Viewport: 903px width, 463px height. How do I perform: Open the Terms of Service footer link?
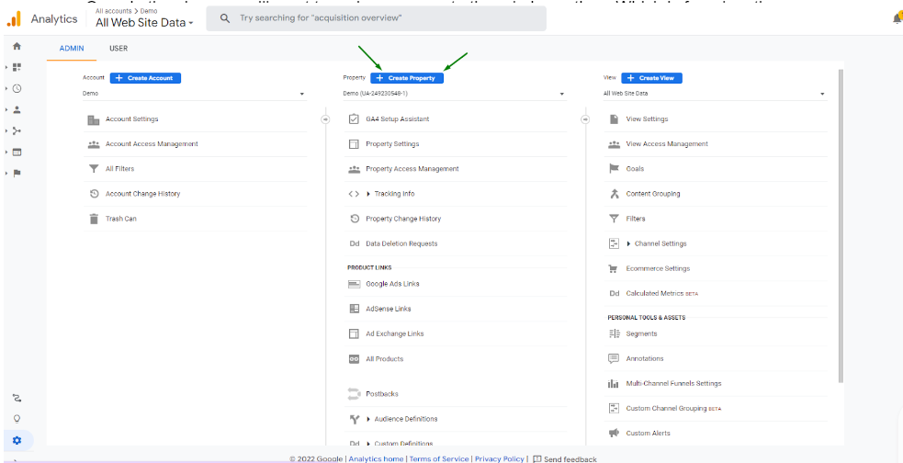point(439,459)
